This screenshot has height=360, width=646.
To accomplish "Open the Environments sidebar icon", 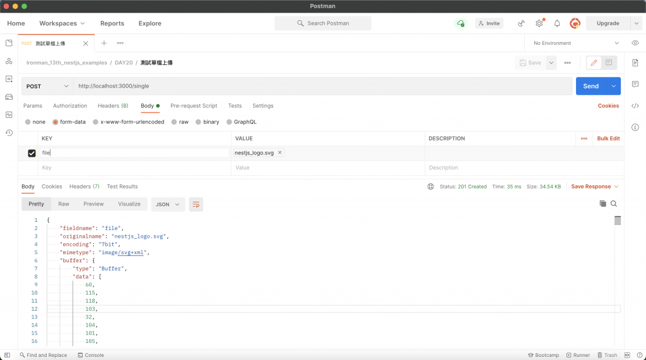I will coord(9,79).
